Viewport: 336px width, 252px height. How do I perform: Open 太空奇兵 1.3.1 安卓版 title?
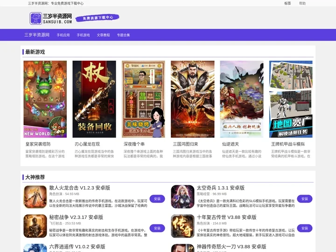click(x=221, y=188)
